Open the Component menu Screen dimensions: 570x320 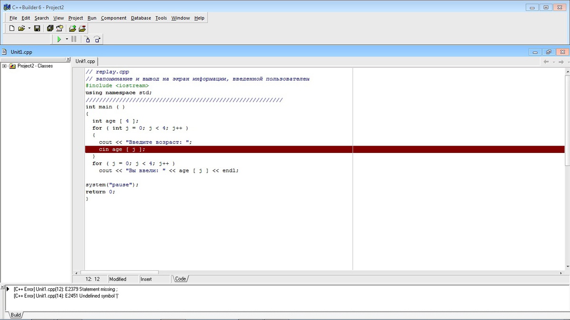coord(114,18)
